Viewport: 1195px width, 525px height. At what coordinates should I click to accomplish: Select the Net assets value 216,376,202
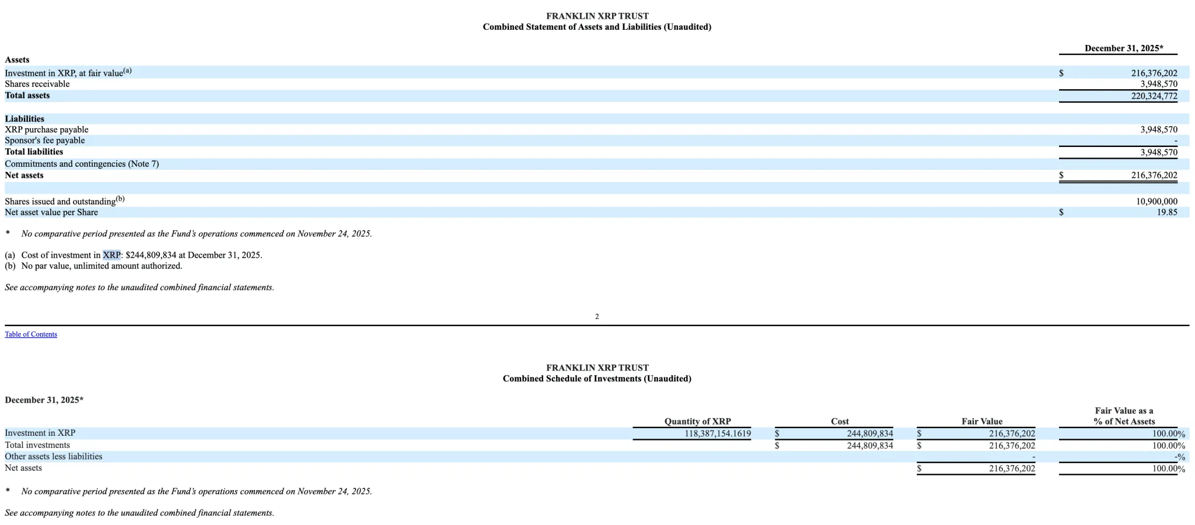tap(1153, 175)
